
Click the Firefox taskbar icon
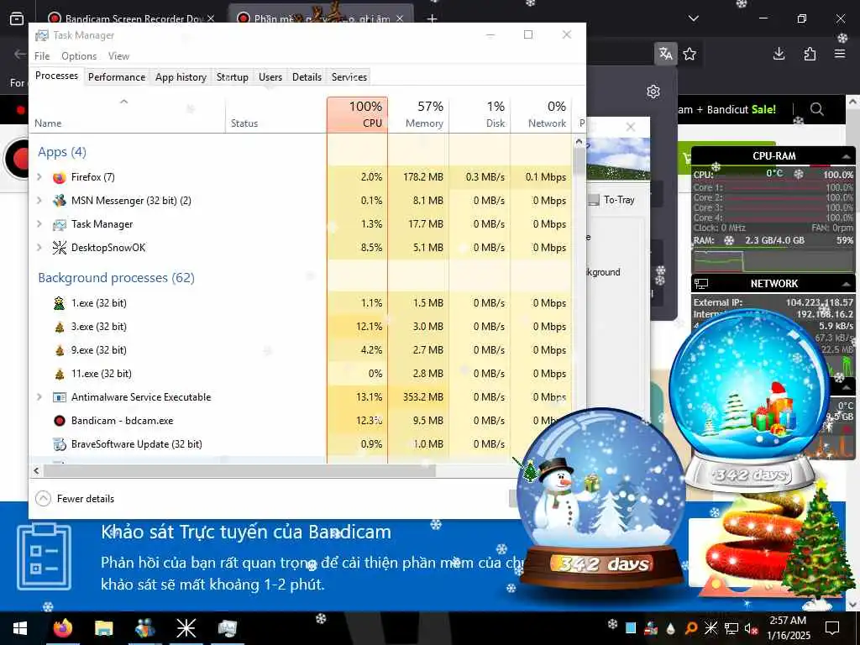62,628
